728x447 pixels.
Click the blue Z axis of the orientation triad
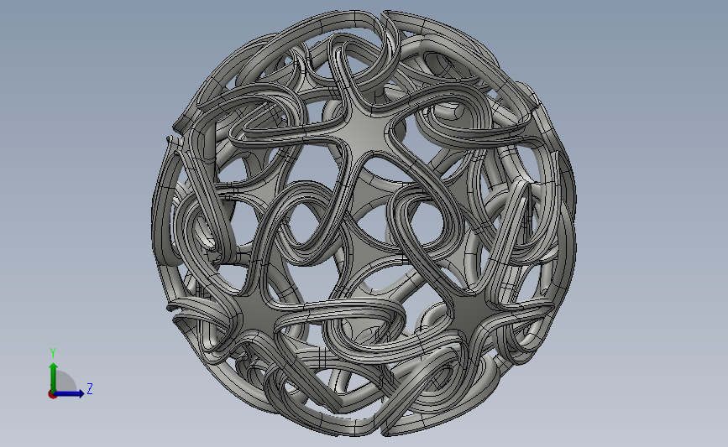(69, 393)
